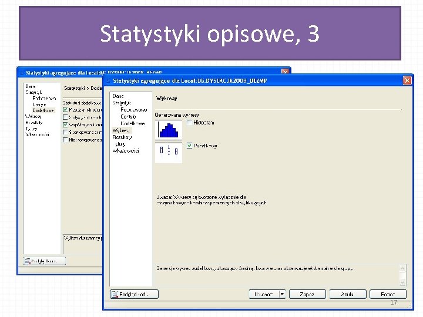Viewport: 423px width, 317px height.
Task: Select Tytuły in the front window tree
Action: (120, 144)
